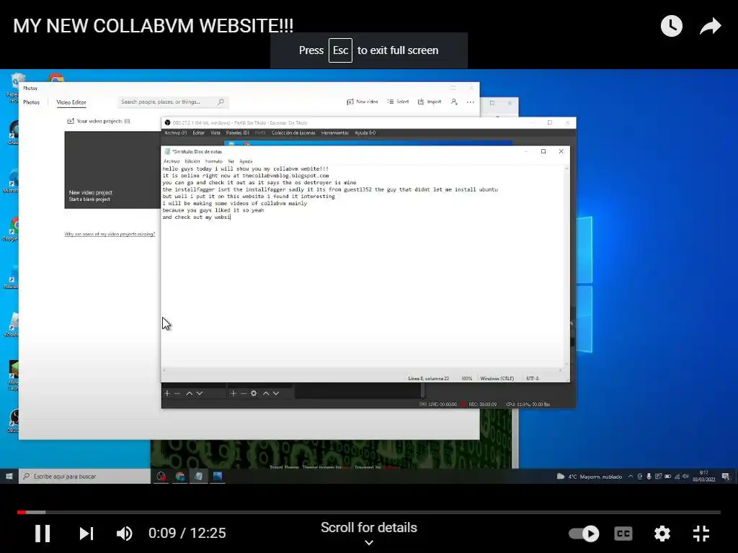Open weather widget 4°C Mayorm. nublado
Viewport: 738px width, 553px height.
tap(590, 477)
